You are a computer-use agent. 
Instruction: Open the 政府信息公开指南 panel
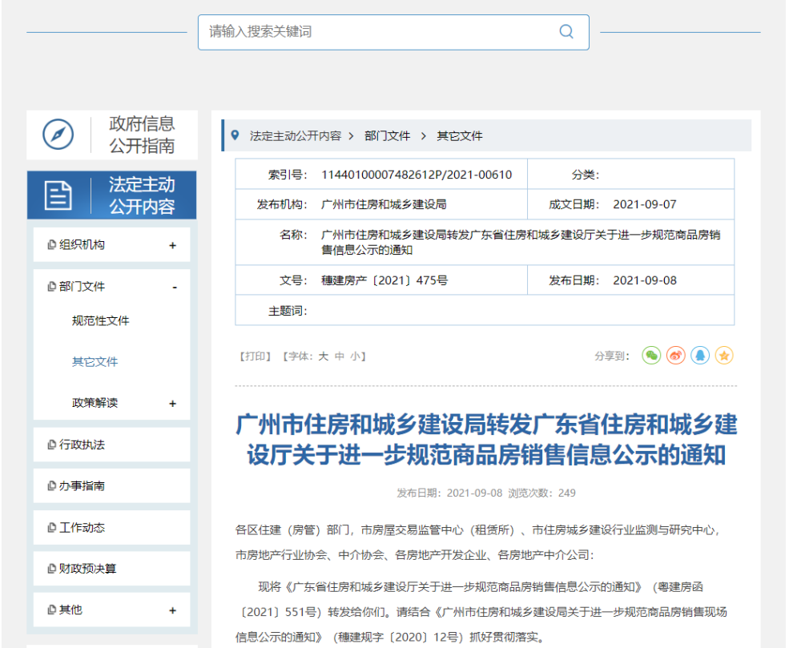coord(112,135)
